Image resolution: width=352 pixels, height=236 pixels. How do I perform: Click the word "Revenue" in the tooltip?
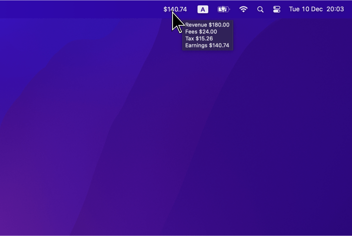point(196,25)
